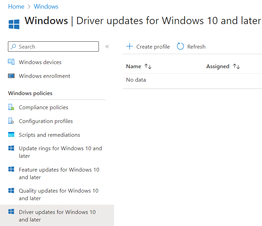Open Windows enrollment menu item
Screen dimensions: 262x226
[x=45, y=76]
